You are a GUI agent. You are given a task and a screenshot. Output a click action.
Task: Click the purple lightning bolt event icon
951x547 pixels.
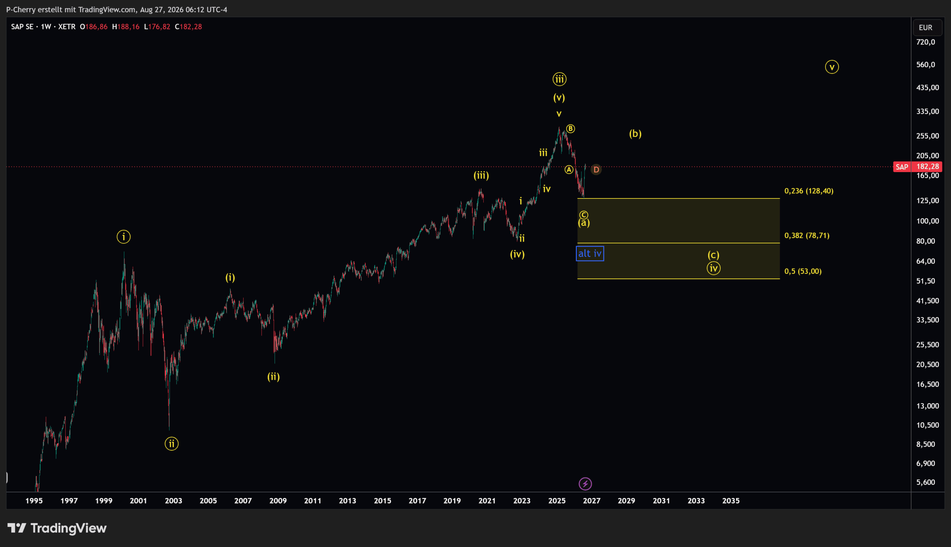point(585,484)
